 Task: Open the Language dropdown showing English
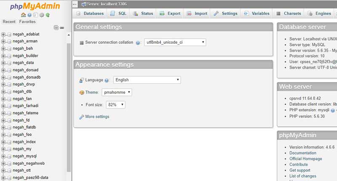[x=147, y=80]
